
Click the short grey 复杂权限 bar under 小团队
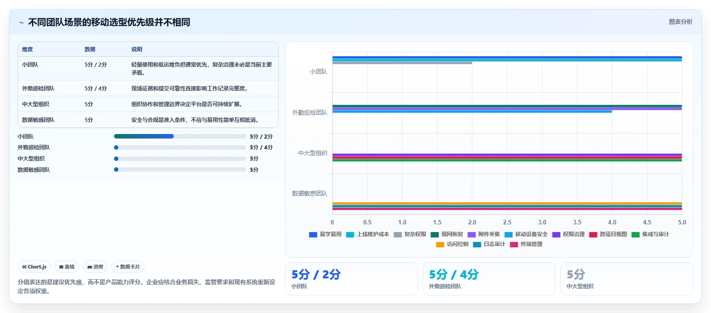point(402,63)
